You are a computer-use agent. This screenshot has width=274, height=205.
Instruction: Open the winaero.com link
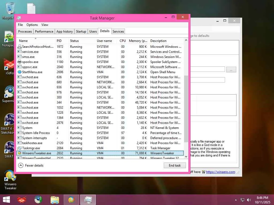pyautogui.click(x=220, y=172)
